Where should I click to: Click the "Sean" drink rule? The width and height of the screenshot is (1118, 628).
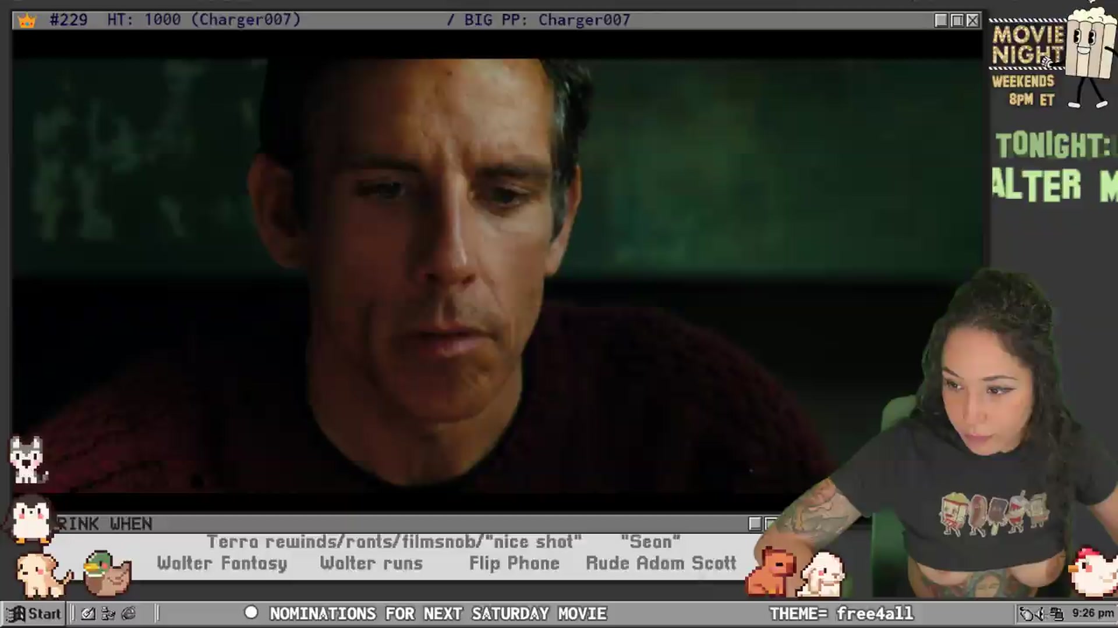650,541
